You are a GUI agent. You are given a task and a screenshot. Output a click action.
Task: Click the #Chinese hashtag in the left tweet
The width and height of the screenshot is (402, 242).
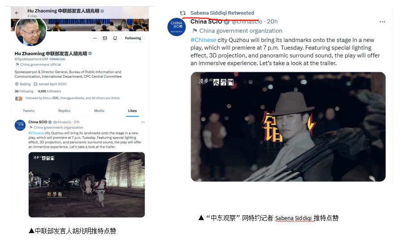tap(36, 133)
